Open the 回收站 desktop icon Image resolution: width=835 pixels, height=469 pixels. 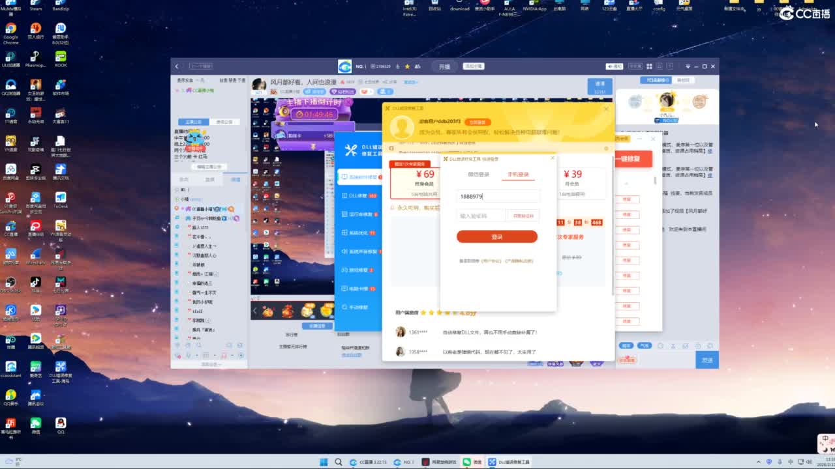pyautogui.click(x=434, y=6)
